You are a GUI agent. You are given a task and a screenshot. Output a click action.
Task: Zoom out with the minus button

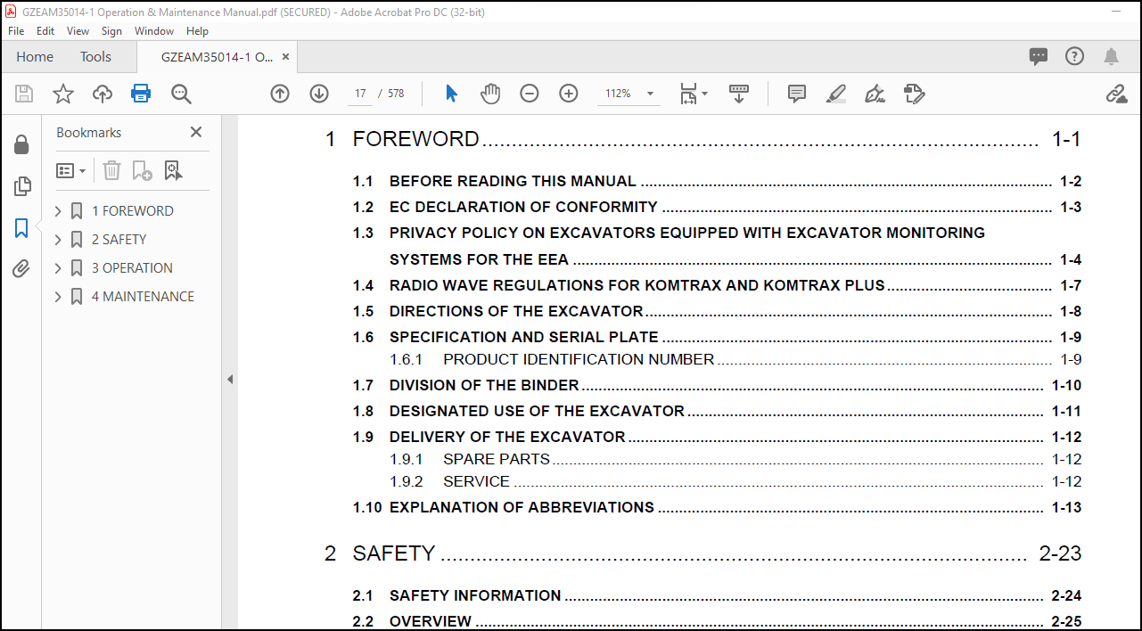tap(530, 94)
